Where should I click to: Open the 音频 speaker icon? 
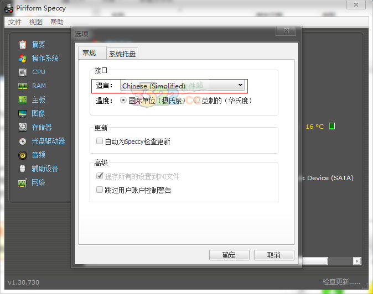pyautogui.click(x=23, y=155)
